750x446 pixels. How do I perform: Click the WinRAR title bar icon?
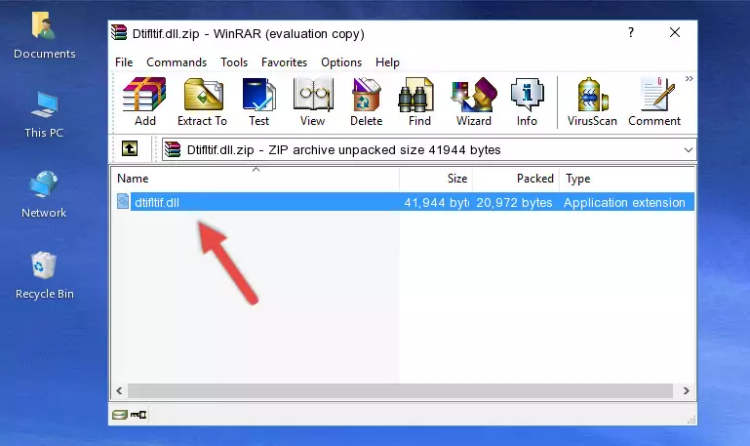[119, 32]
